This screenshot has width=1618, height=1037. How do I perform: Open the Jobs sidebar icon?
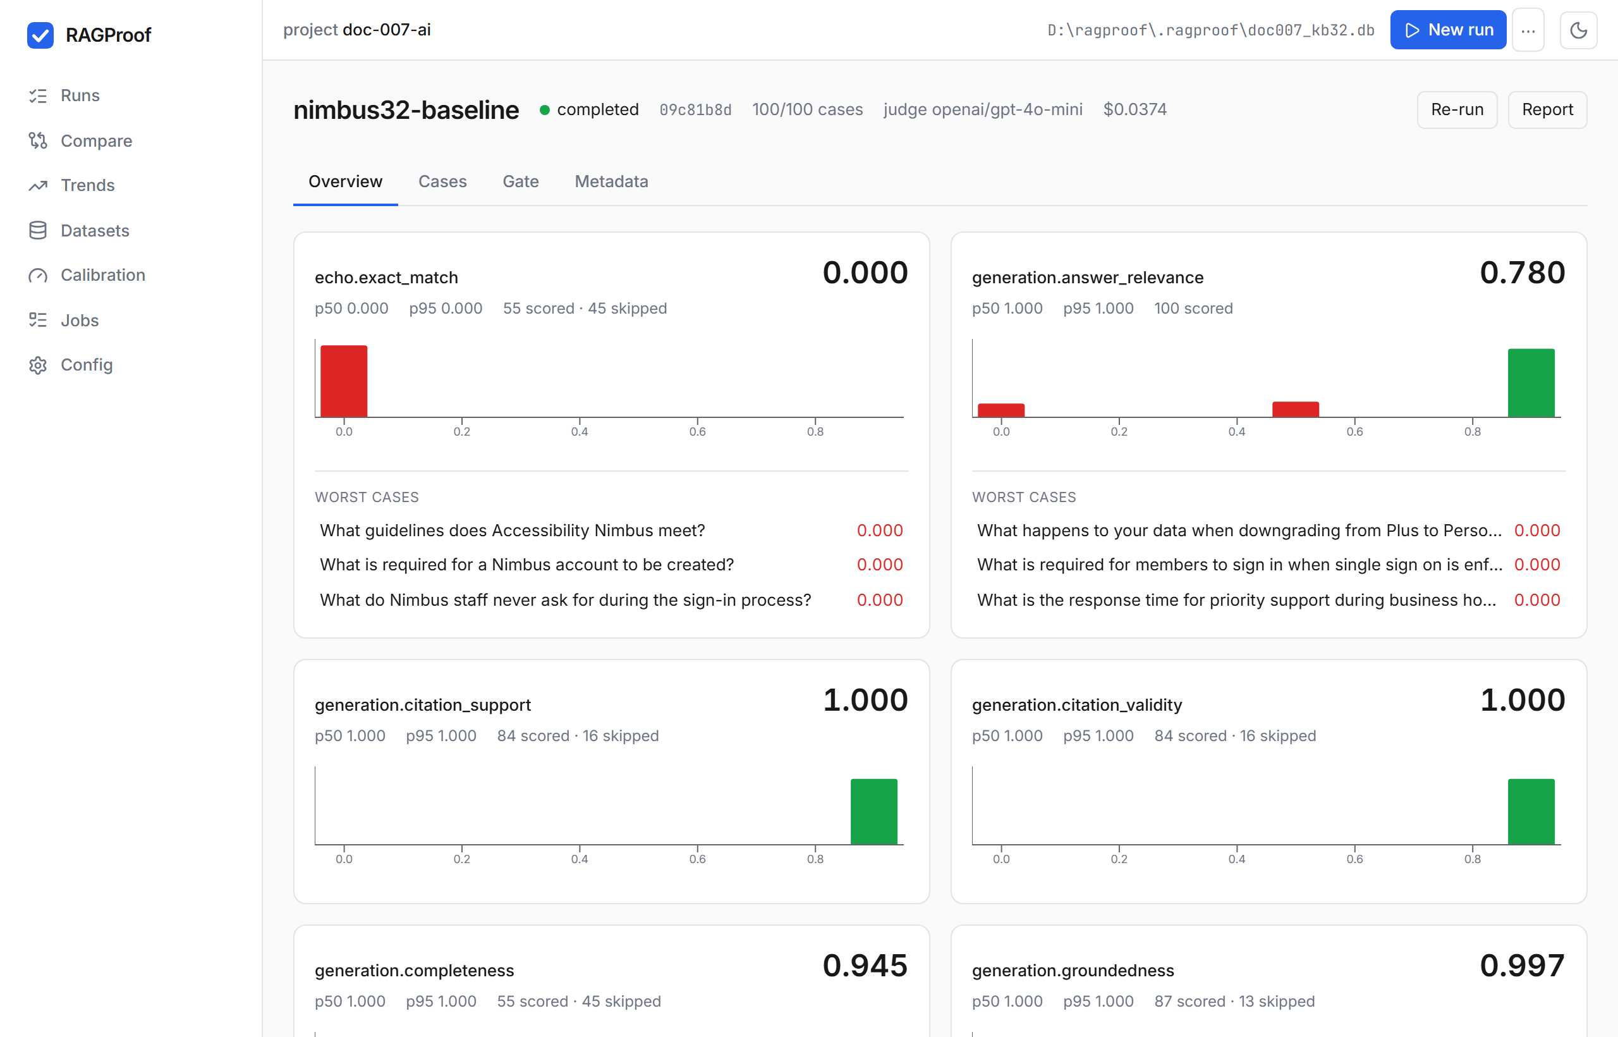pyautogui.click(x=38, y=320)
